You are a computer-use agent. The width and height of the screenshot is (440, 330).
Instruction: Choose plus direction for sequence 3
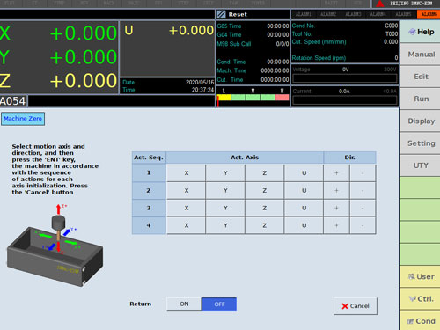336,208
